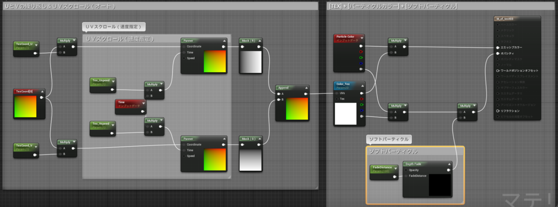Select the Append node gradient preview
This screenshot has height=207, width=558.
[297, 109]
